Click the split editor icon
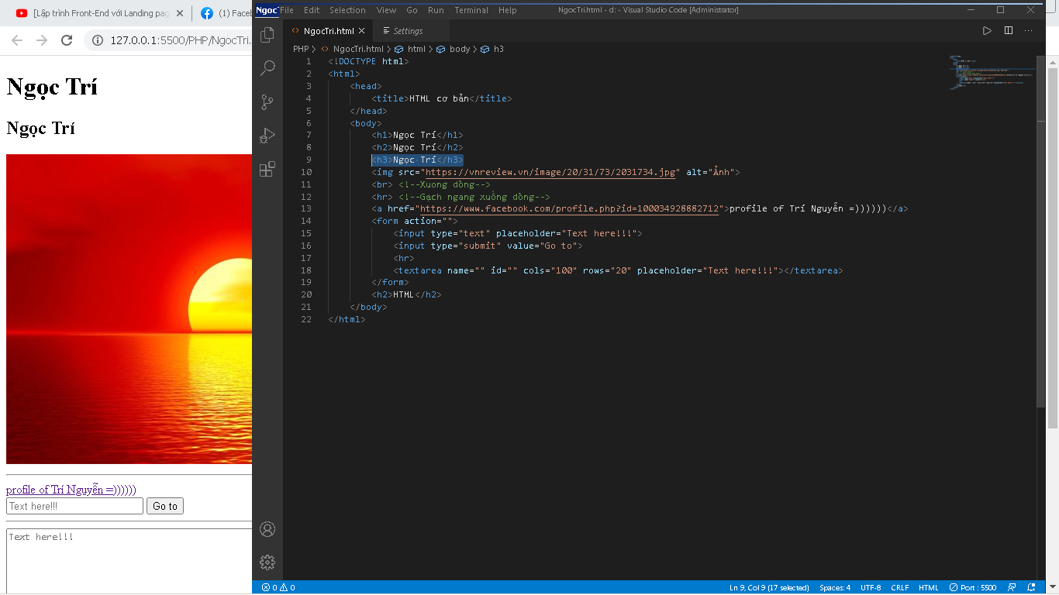This screenshot has width=1059, height=595. click(x=1009, y=31)
